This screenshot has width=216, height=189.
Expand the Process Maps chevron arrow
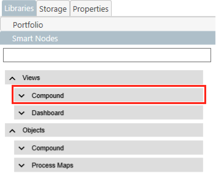point(21,165)
